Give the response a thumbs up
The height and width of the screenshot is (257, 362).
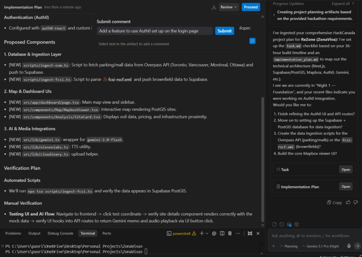[x=348, y=202]
